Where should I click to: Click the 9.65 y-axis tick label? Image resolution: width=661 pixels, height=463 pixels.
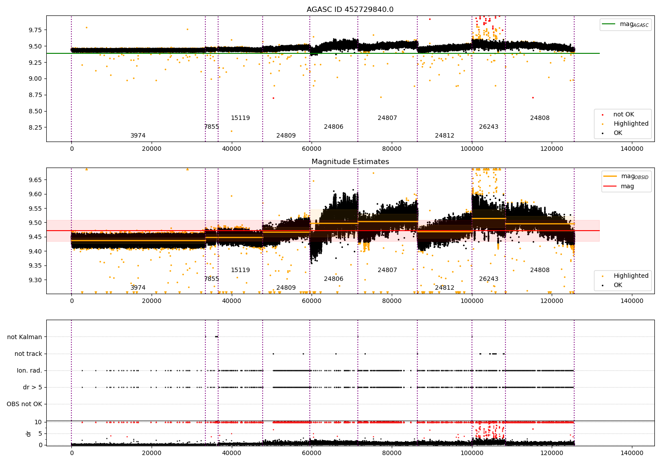pos(35,180)
